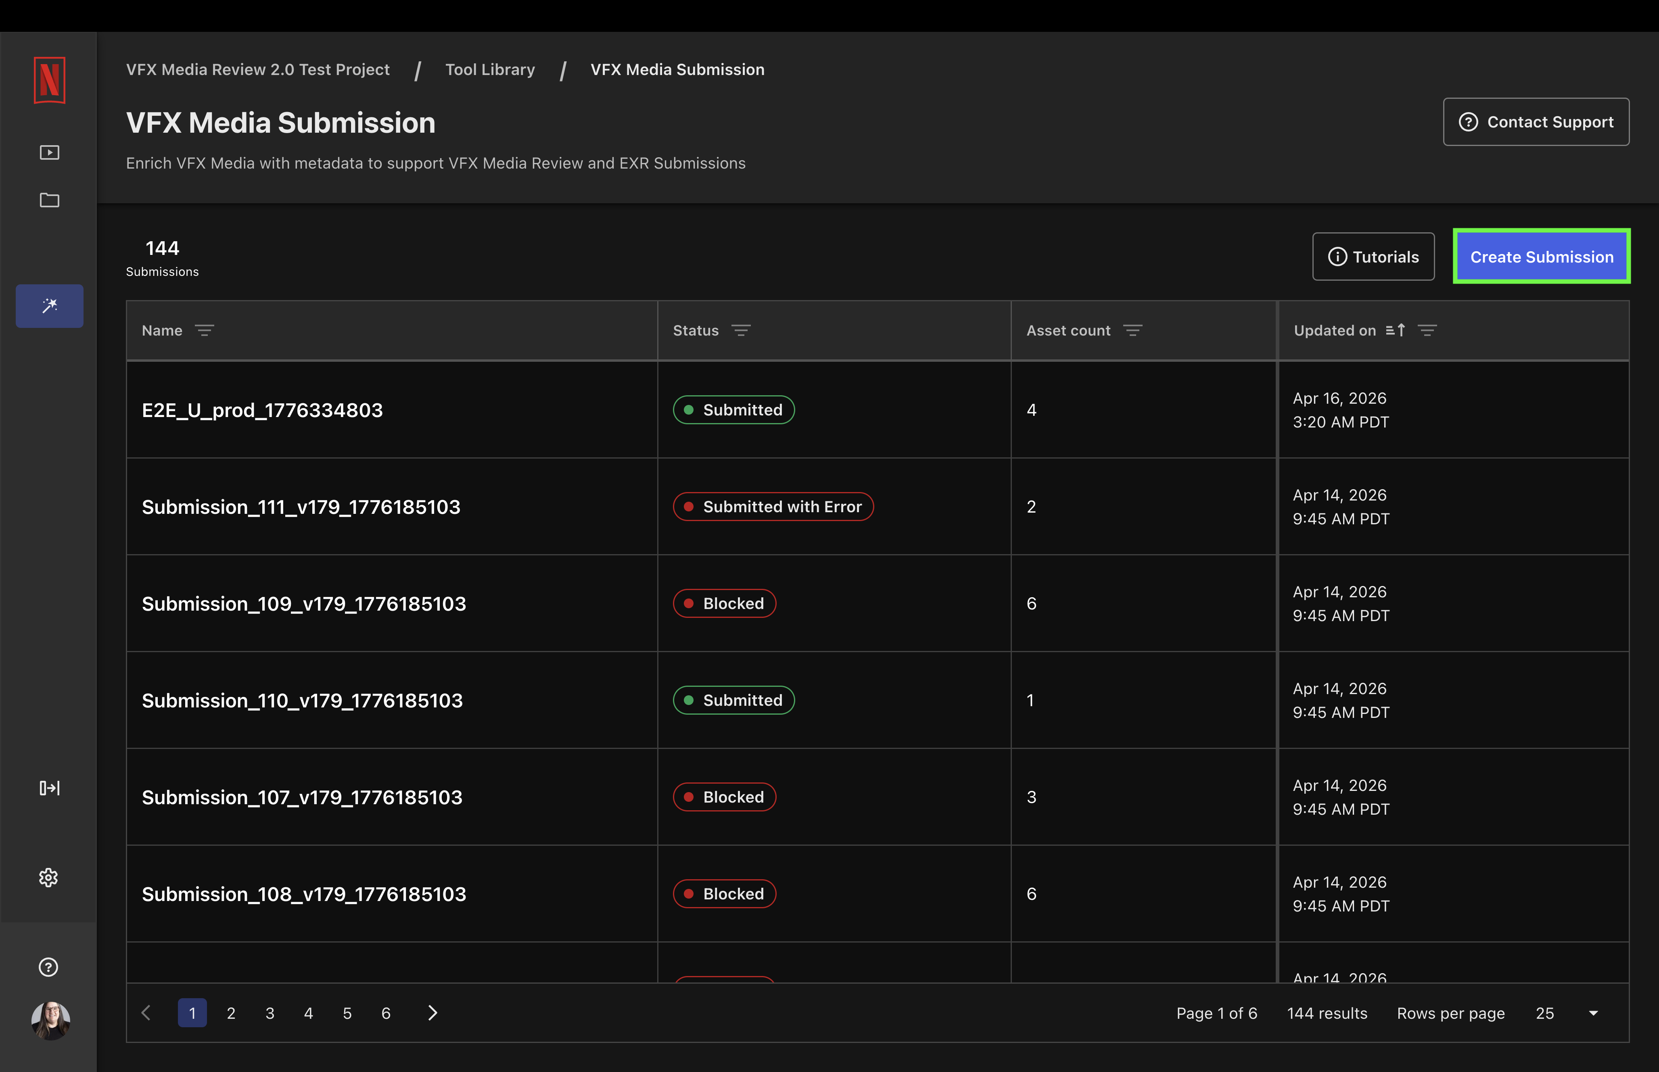Open Submission_111_v179_1776185103 row

pyautogui.click(x=877, y=507)
